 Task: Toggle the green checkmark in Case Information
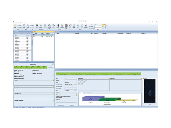[53, 75]
